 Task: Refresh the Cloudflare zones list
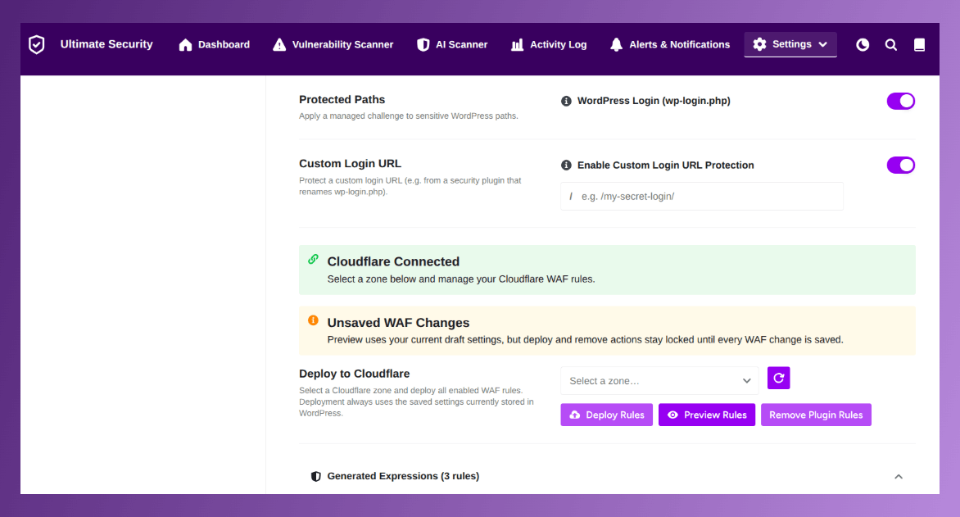point(779,378)
